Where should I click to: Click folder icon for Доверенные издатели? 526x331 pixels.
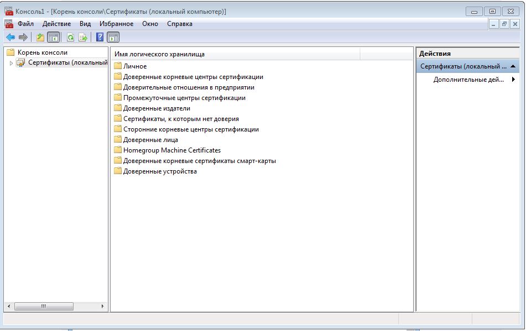pos(117,108)
